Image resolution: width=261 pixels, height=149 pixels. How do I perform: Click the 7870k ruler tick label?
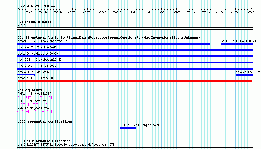tap(72, 12)
